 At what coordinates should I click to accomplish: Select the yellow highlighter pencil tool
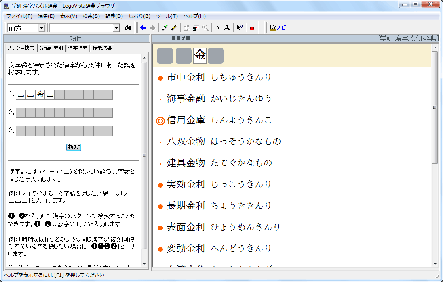pos(174,28)
